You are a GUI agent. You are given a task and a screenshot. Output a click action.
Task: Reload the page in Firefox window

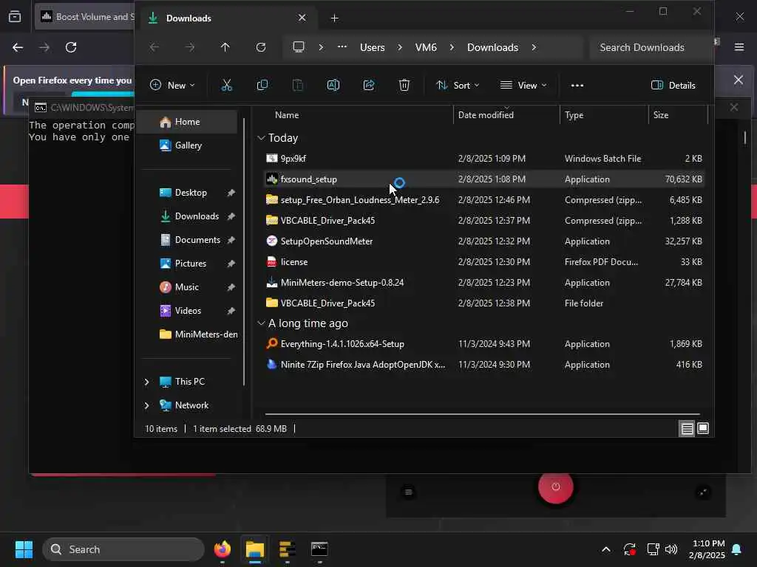71,47
